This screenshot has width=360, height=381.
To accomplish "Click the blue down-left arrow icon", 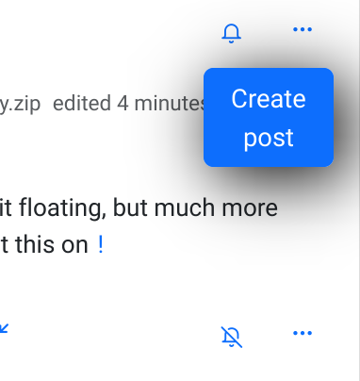I will click(x=4, y=328).
